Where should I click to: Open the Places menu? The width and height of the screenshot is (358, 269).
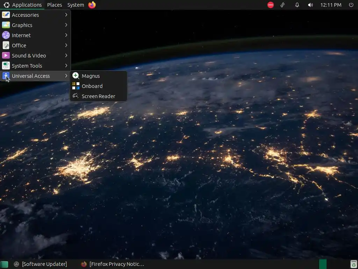click(55, 5)
